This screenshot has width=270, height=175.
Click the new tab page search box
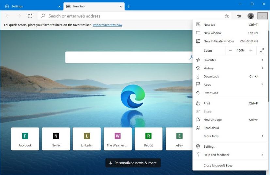(x=129, y=57)
